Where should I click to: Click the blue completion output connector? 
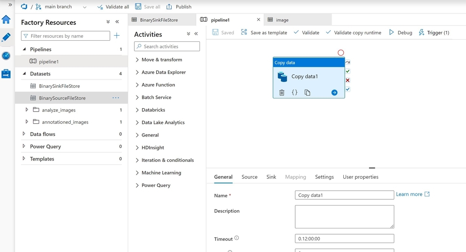[348, 89]
